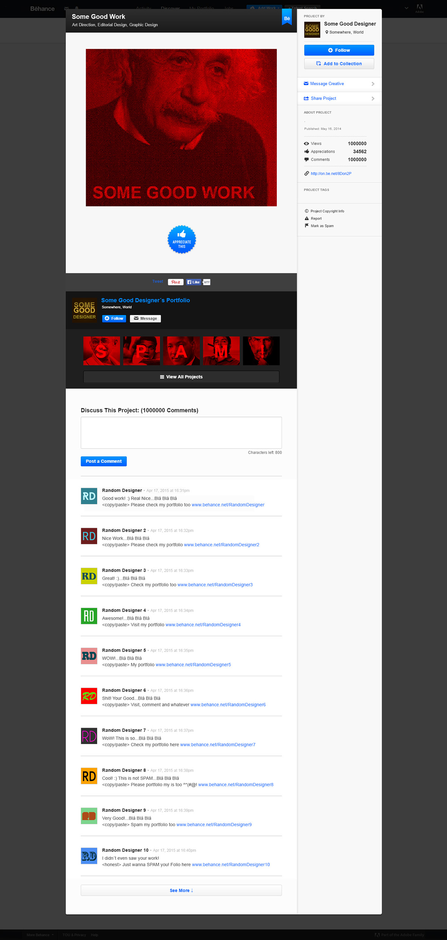Screen dimensions: 447x940
Task: Click Random Designer 2's maroon RD avatar
Action: 89,536
